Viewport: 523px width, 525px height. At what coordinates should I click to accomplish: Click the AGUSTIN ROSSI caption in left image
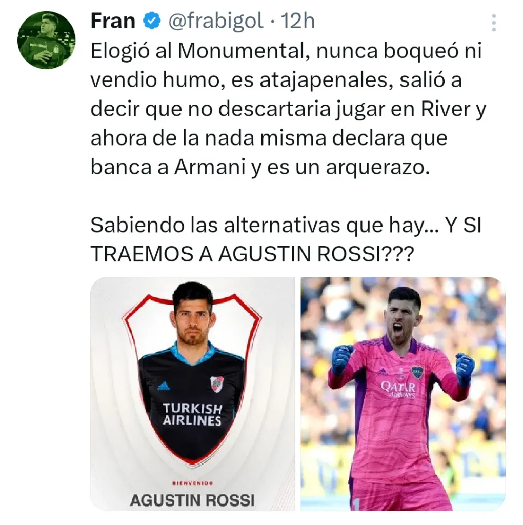tap(192, 500)
